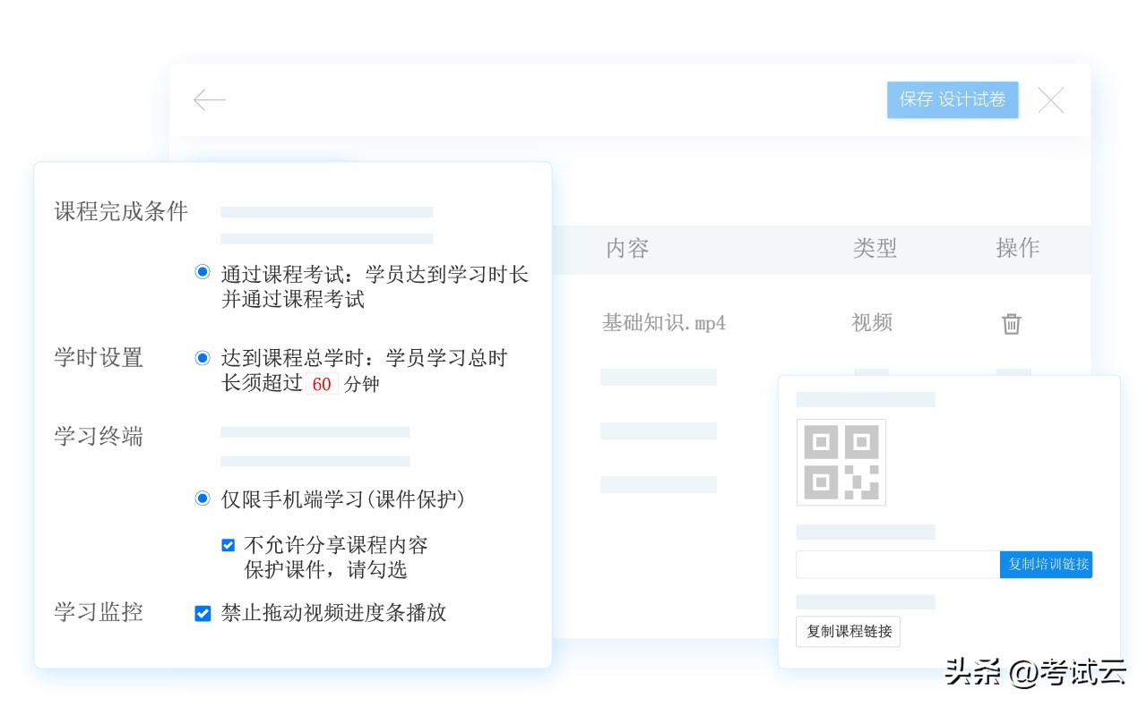The image size is (1147, 707).
Task: Click the QR code image
Action: pyautogui.click(x=841, y=462)
